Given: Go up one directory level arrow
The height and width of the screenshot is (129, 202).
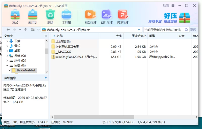Looking at the screenshot, I should coord(26,30).
